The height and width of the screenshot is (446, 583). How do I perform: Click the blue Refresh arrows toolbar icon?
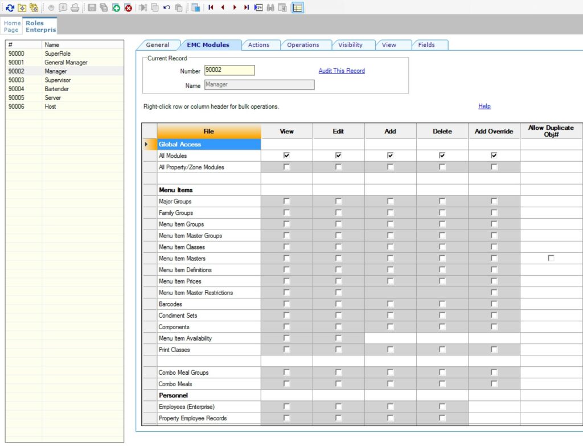pos(10,7)
